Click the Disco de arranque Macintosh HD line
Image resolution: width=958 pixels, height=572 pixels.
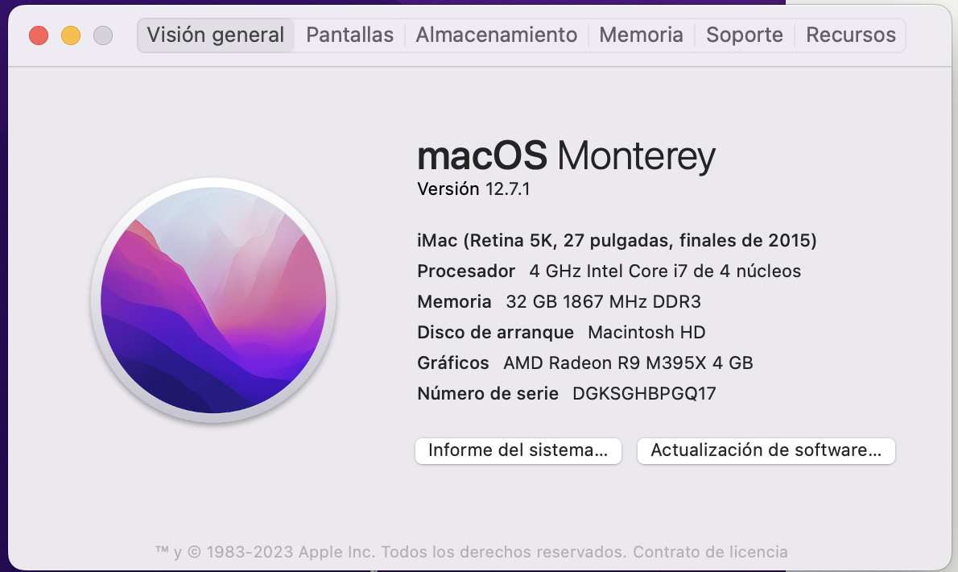click(x=561, y=333)
